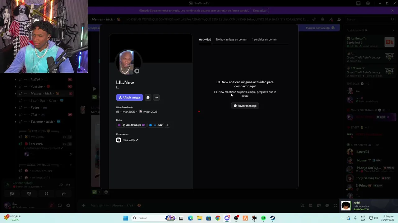Viewport: 398px width, 223px height.
Task: Add a channel to THE BOSS category
Action: (71, 131)
